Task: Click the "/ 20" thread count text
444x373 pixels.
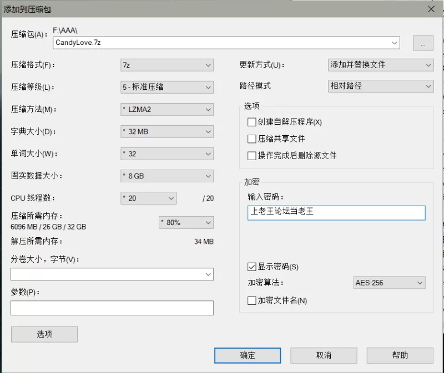Action: click(x=208, y=198)
